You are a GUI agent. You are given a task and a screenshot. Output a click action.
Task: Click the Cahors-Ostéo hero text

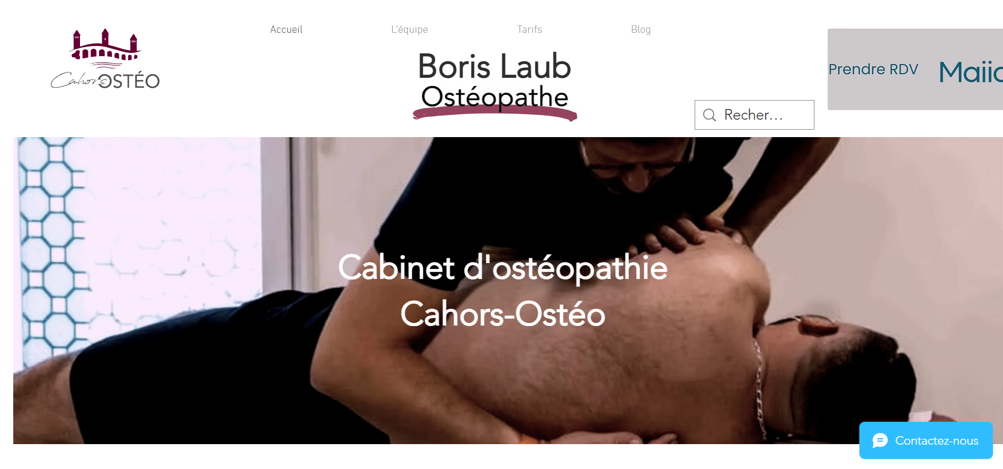[502, 314]
